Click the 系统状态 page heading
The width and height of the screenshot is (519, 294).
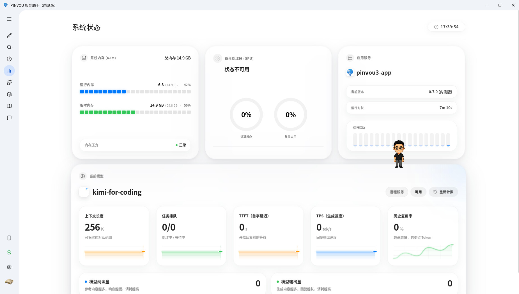[86, 27]
